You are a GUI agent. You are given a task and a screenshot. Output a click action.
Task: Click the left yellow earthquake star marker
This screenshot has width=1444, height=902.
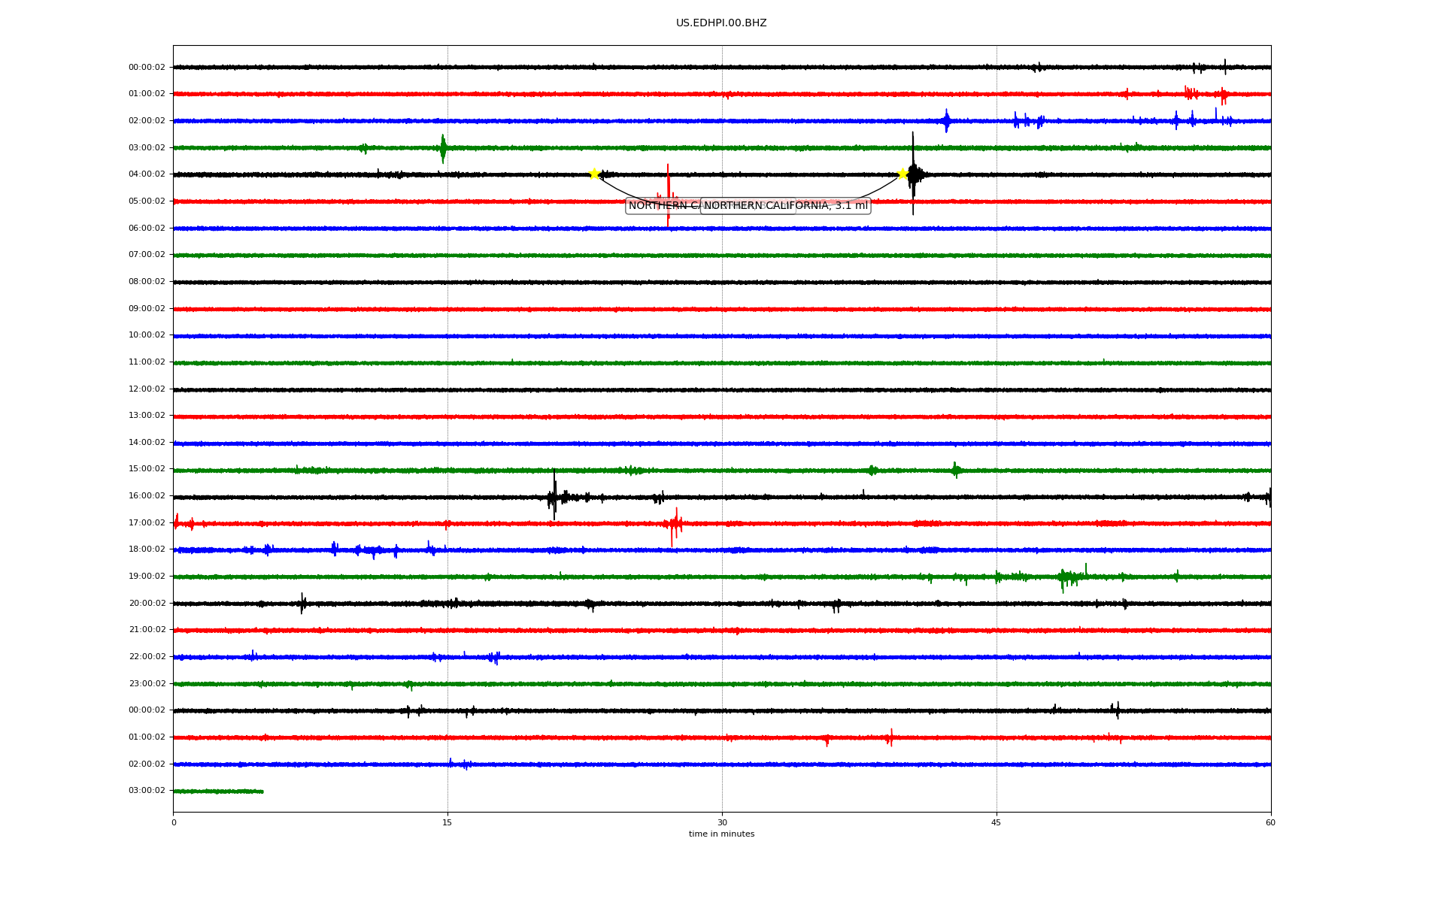594,174
